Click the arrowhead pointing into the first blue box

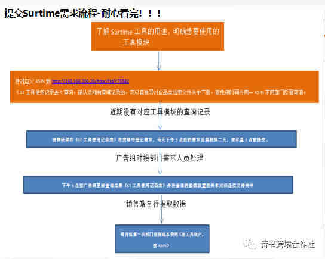click(160, 127)
